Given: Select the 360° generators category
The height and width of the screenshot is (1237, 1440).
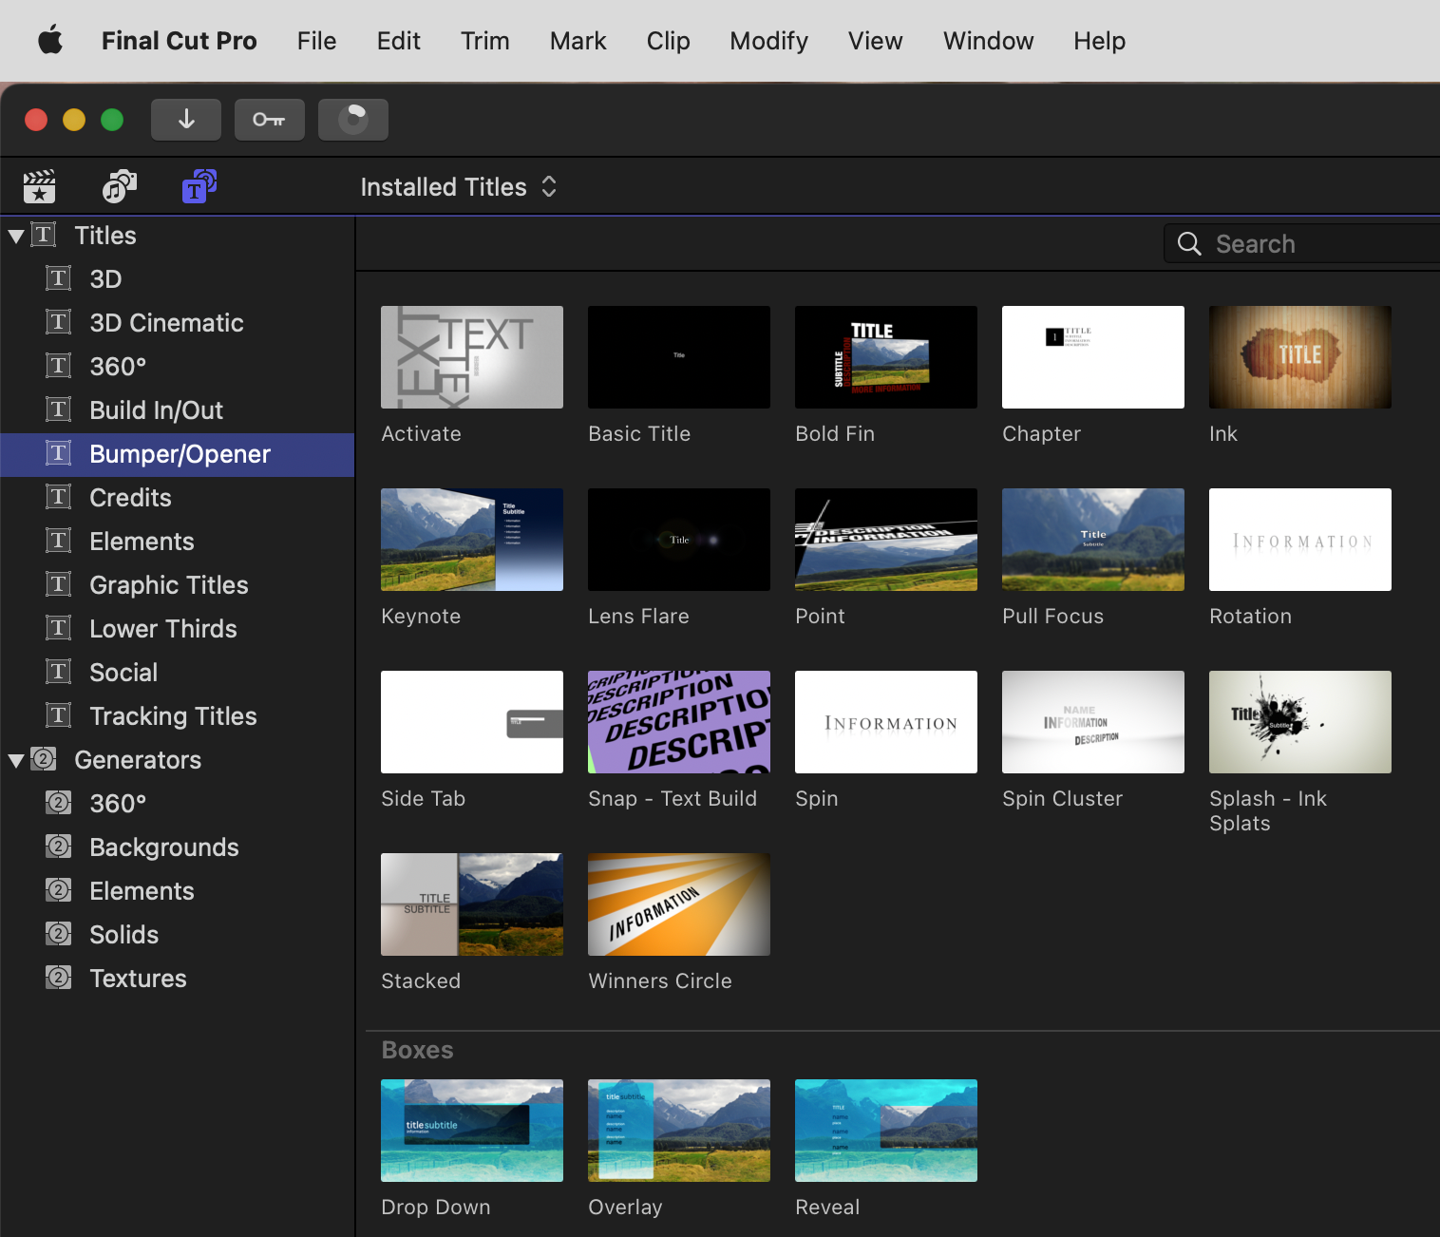Looking at the screenshot, I should (x=178, y=804).
